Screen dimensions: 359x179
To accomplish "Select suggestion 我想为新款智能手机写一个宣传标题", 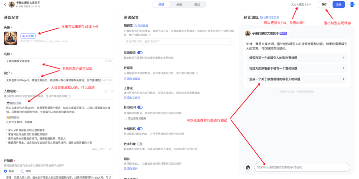I will coord(297,68).
